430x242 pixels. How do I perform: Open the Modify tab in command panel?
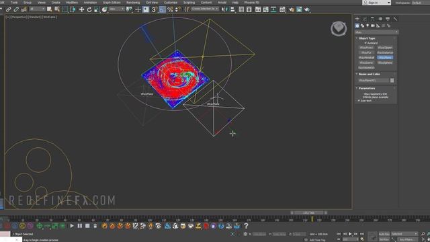(365, 19)
